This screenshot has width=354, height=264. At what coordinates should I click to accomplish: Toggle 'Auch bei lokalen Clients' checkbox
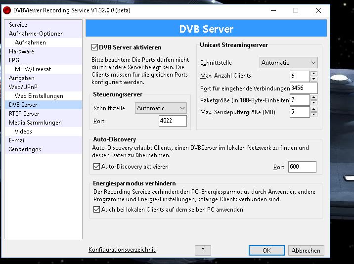(96, 210)
